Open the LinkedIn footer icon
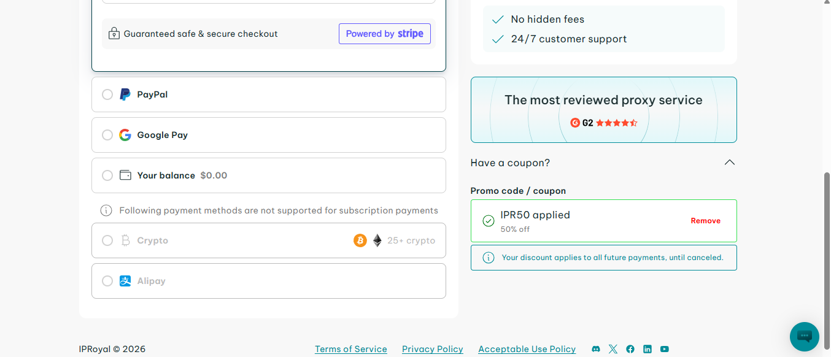831x357 pixels. coord(647,349)
